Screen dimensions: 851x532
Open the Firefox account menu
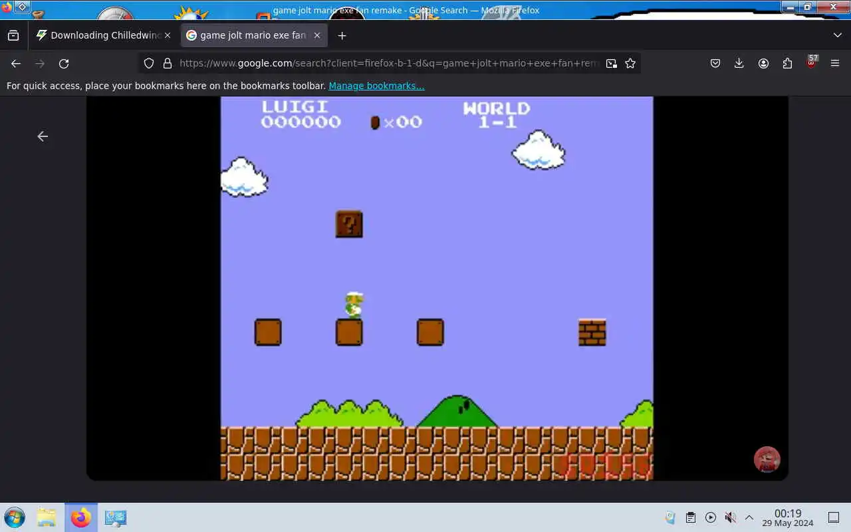(x=763, y=63)
